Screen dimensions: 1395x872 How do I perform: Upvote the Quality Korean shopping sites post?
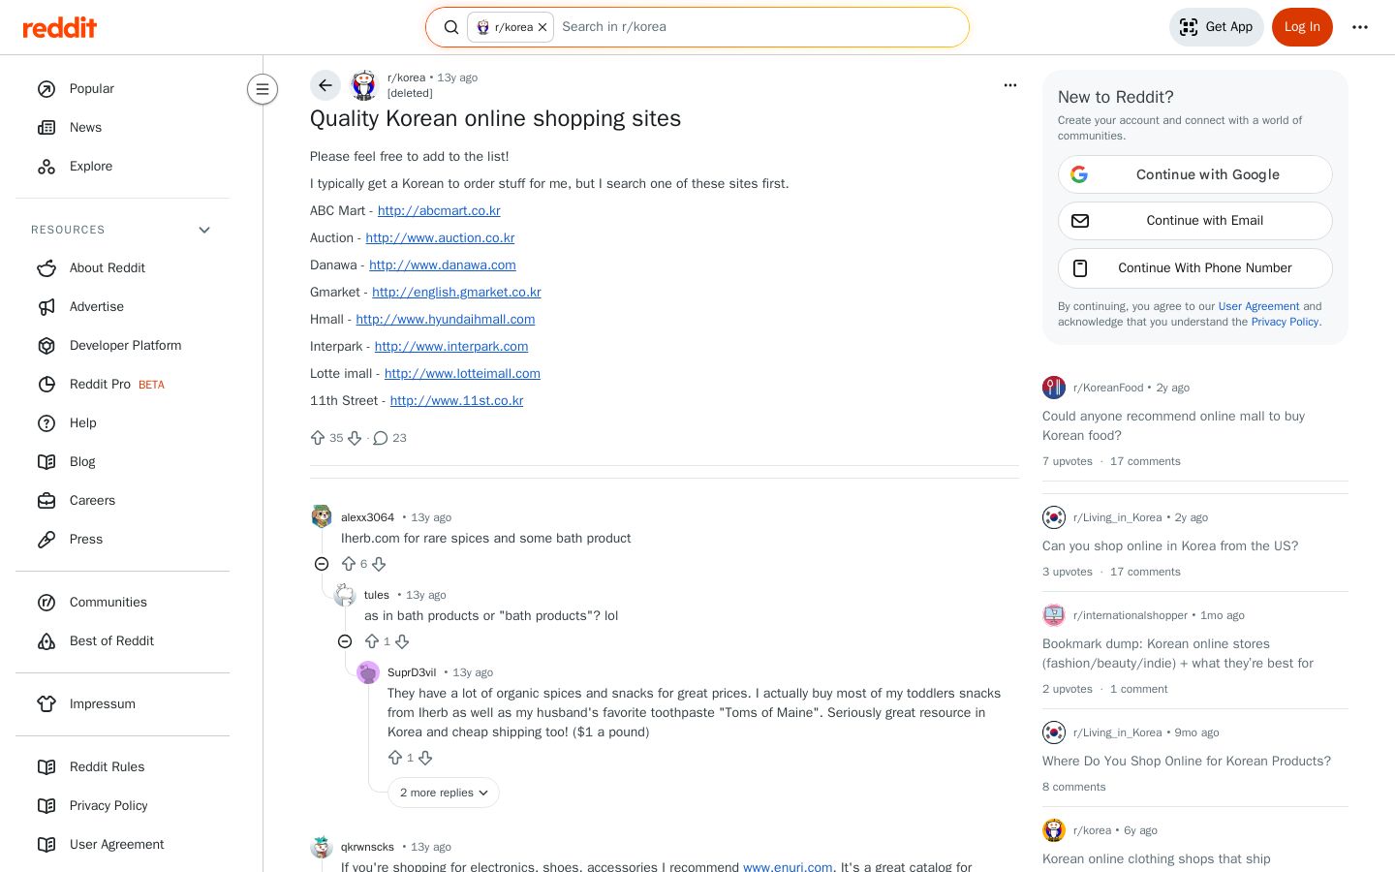[318, 438]
